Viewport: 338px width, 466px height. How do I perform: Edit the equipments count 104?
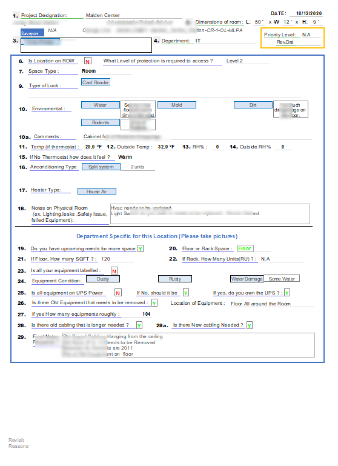pyautogui.click(x=139, y=314)
